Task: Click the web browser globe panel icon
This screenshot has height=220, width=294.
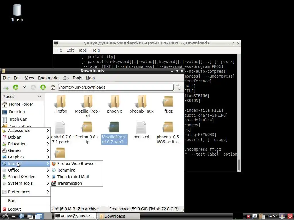Action: 21,217
